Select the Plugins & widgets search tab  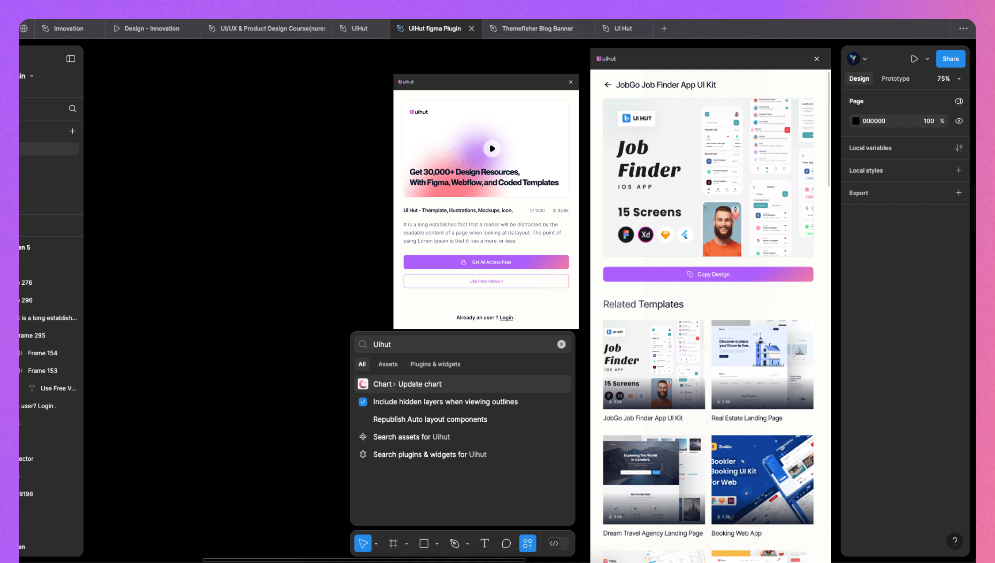[435, 364]
